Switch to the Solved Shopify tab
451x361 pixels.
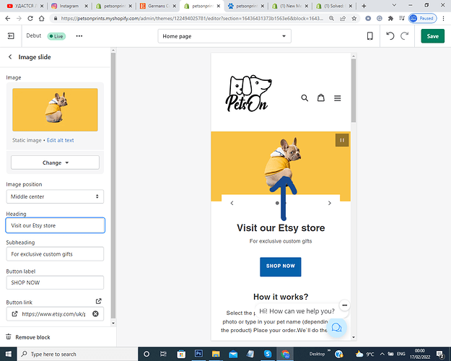[334, 6]
